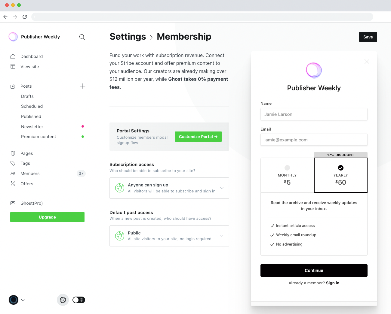Click the Members count badge 37
The image size is (391, 314).
click(x=81, y=174)
